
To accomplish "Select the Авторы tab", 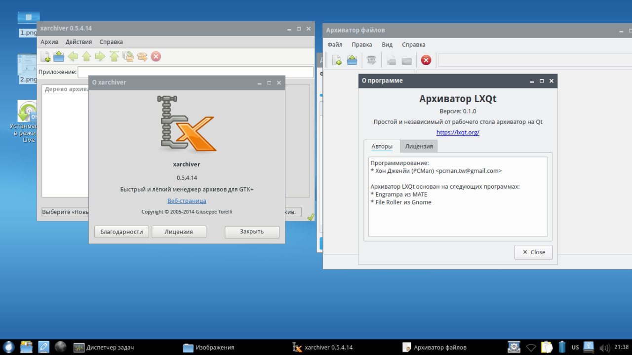I will [382, 146].
